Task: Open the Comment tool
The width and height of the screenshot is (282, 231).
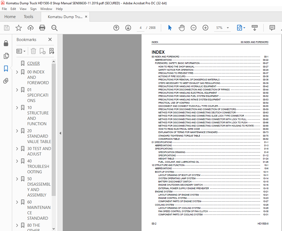Action: [x=272, y=28]
